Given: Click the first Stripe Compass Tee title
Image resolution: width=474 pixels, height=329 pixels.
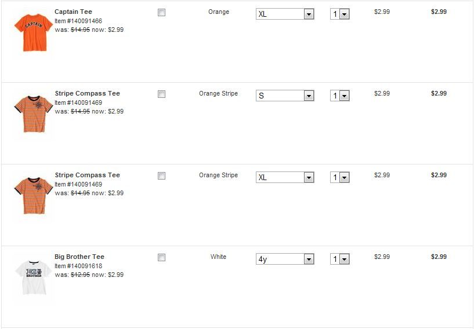Looking at the screenshot, I should point(87,93).
